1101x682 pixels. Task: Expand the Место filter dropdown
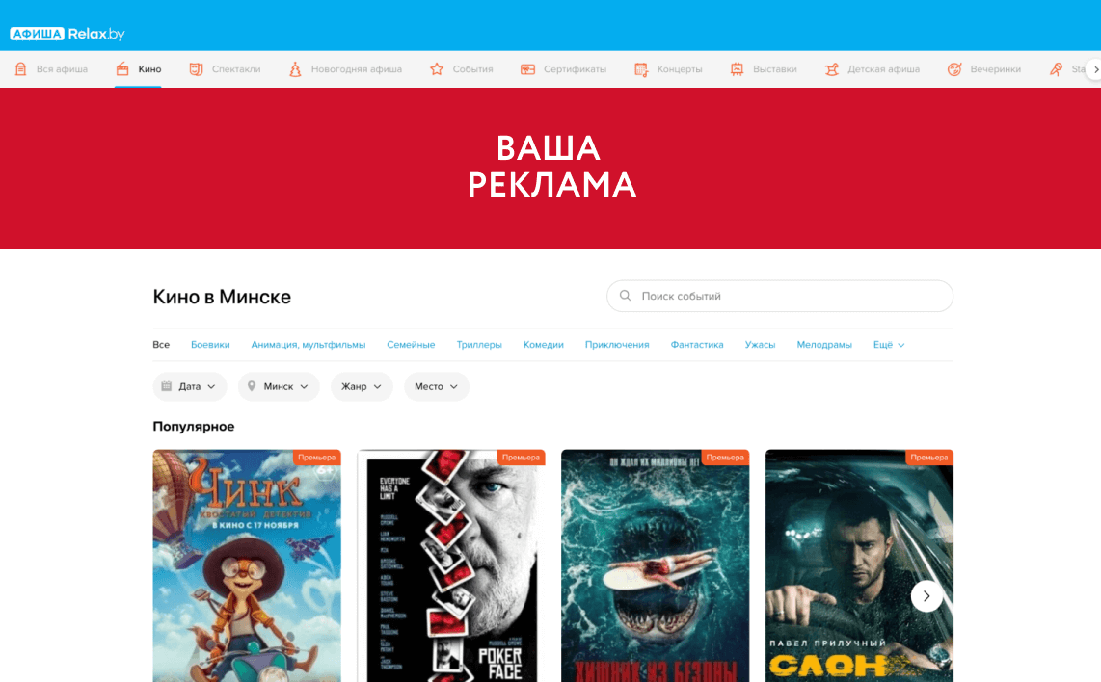click(x=437, y=386)
